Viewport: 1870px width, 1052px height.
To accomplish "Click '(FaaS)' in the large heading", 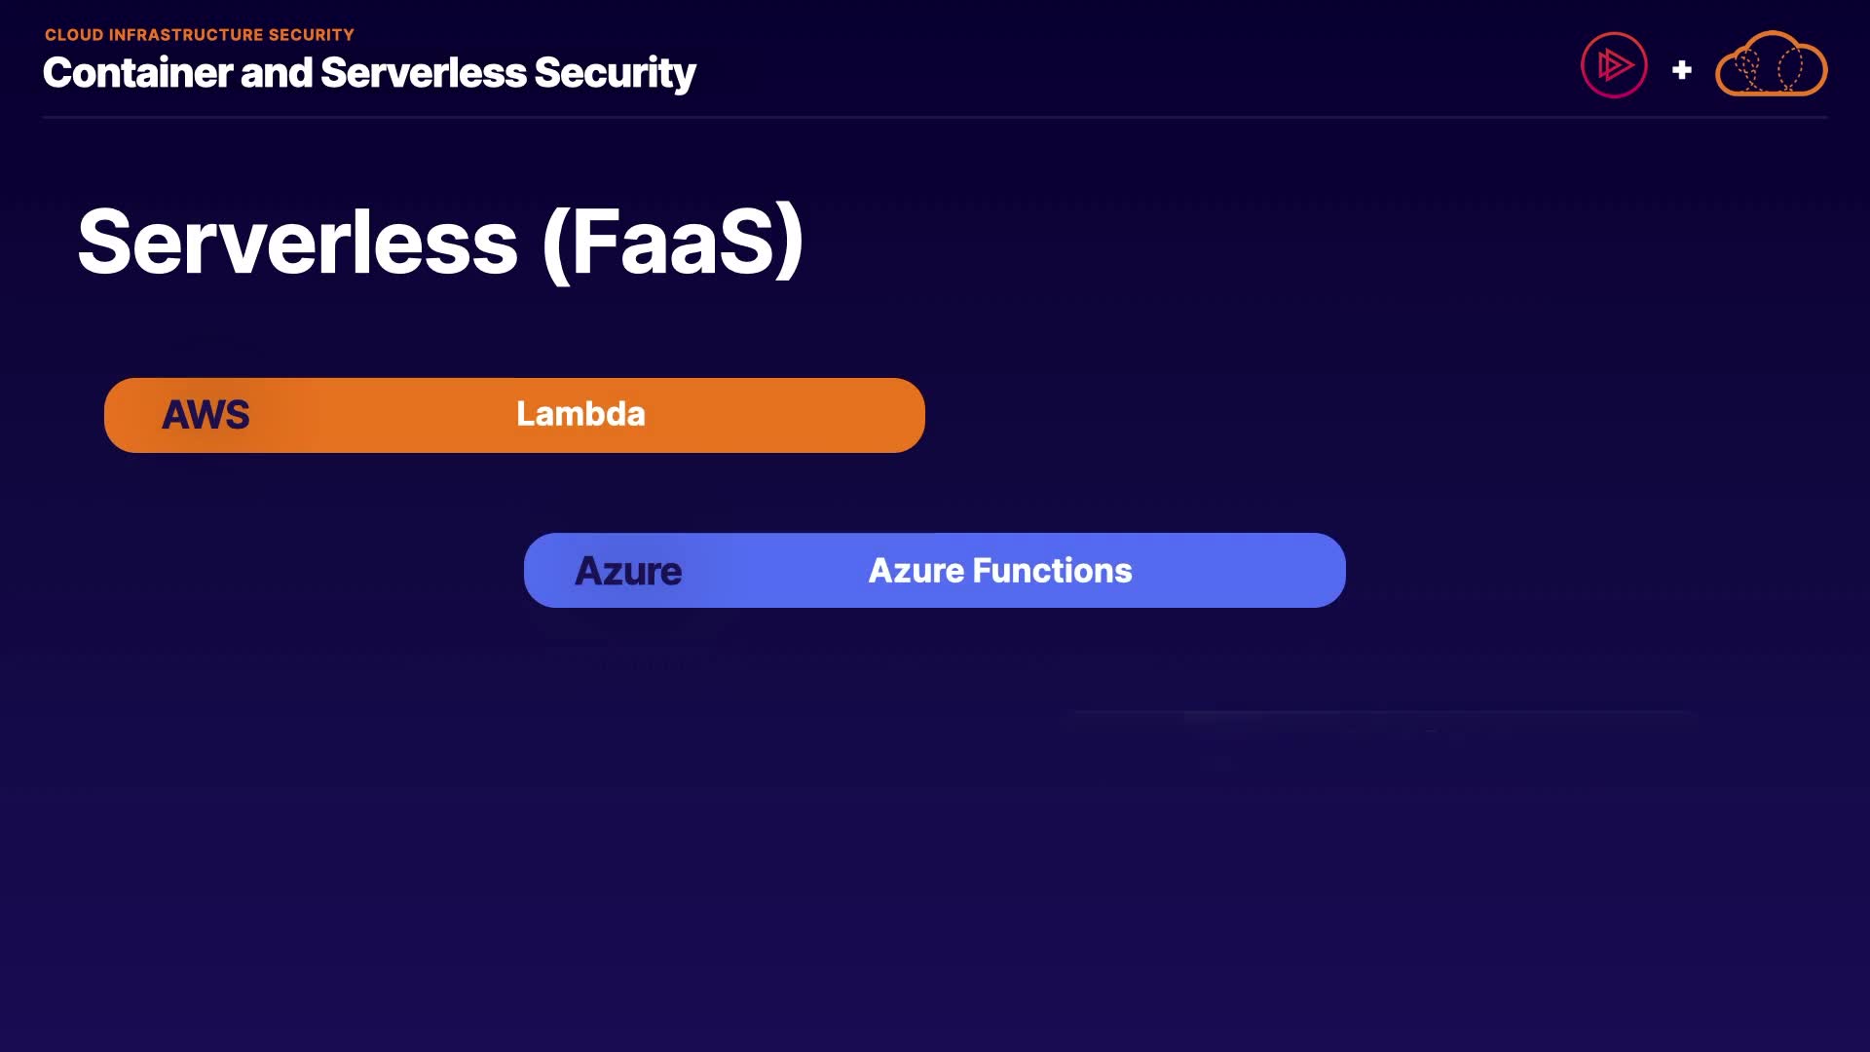I will (673, 243).
